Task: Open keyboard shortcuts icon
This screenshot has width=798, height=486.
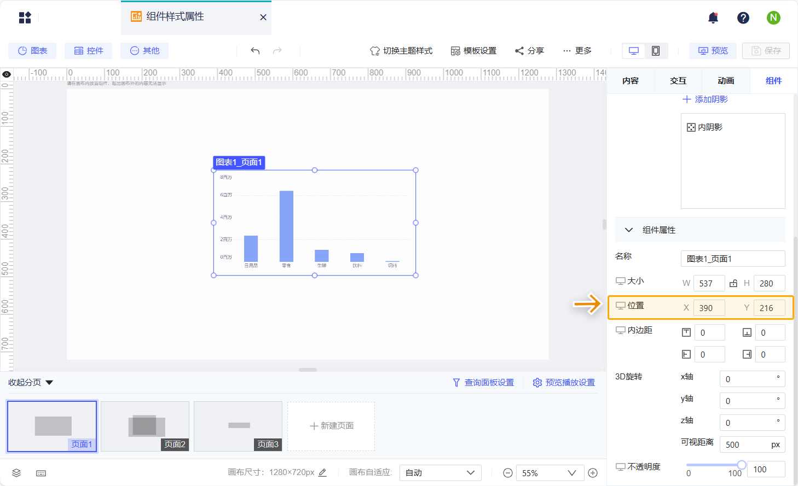Action: tap(41, 473)
